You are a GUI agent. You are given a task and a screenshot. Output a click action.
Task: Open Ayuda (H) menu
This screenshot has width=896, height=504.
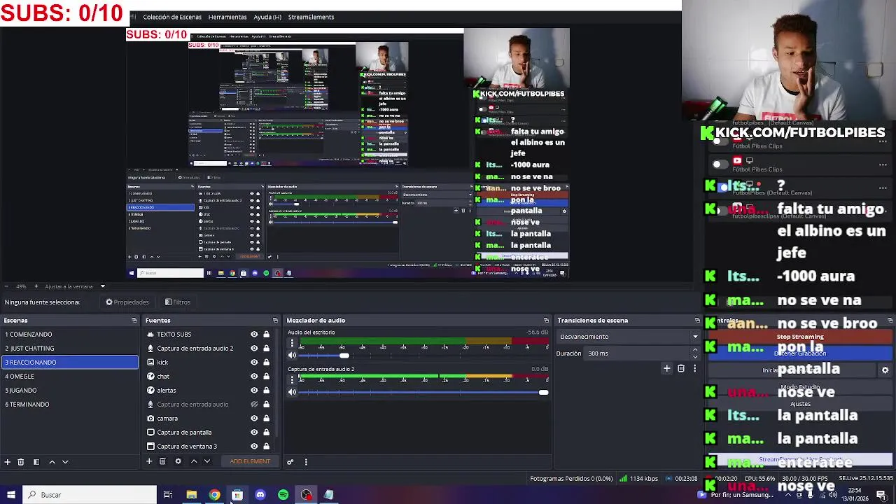[x=267, y=17]
